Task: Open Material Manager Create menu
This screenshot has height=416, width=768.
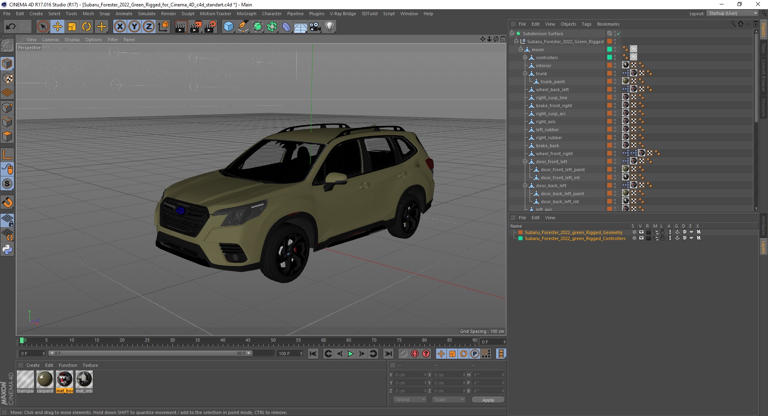Action: (x=33, y=365)
